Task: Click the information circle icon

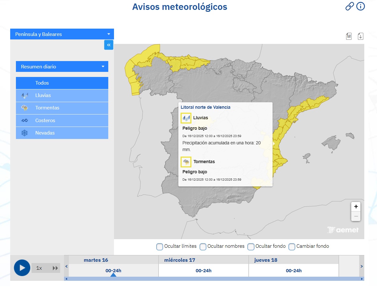Action: coord(360,6)
